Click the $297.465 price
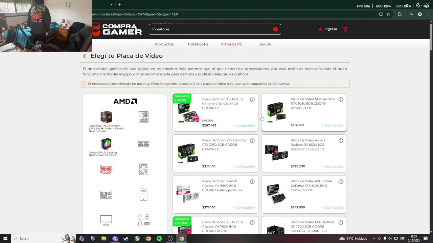 (x=209, y=126)
